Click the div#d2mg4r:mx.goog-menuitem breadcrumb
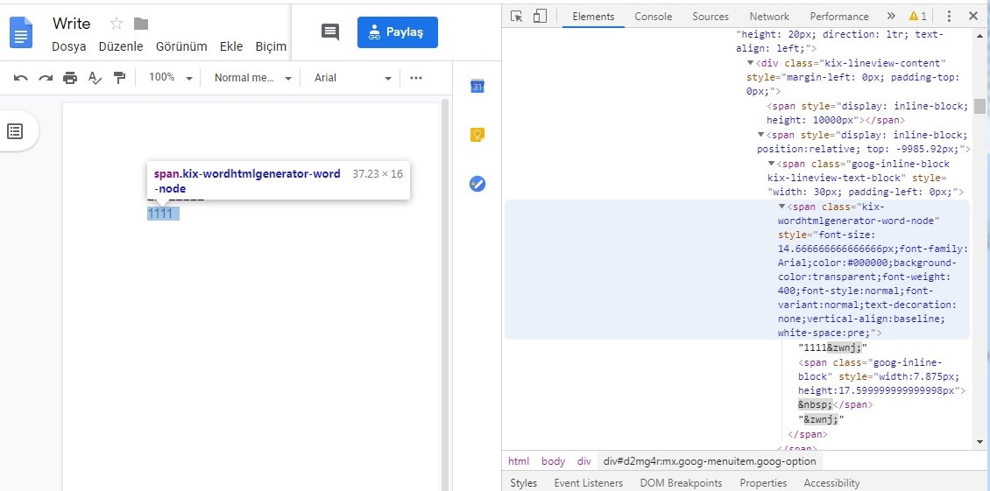The width and height of the screenshot is (990, 491). click(710, 461)
